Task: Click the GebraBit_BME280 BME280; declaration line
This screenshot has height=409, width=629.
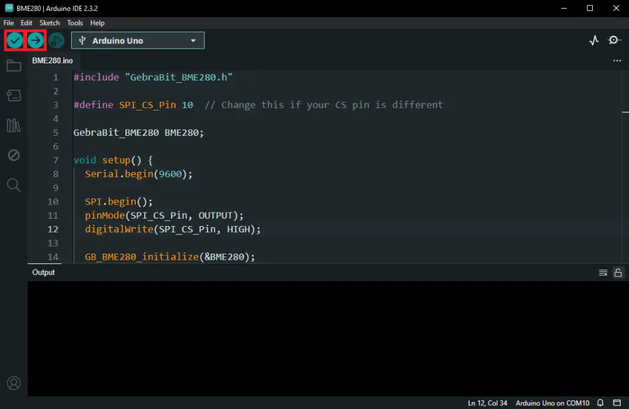Action: pyautogui.click(x=138, y=132)
